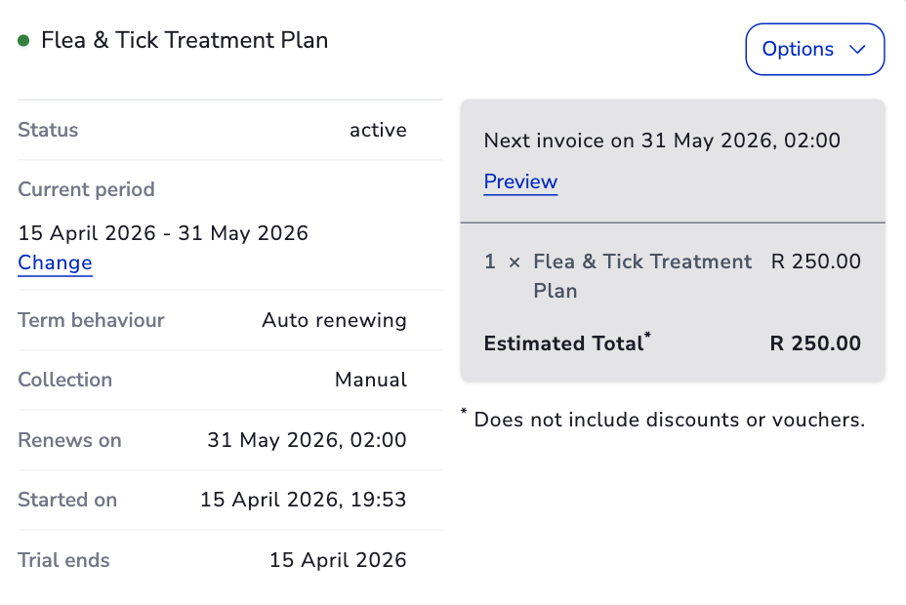This screenshot has height=605, width=906.
Task: Click line item price R 250.00
Action: point(815,262)
